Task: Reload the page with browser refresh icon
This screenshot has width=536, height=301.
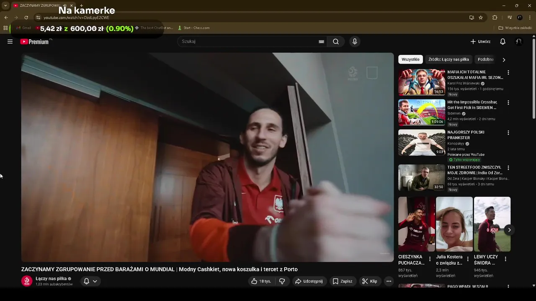Action: point(26,18)
